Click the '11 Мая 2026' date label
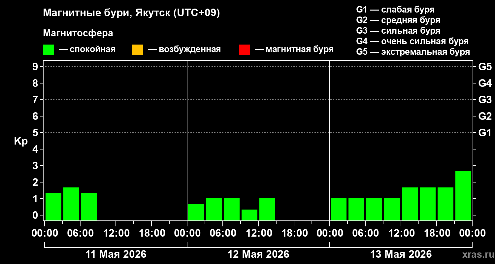 point(116,254)
